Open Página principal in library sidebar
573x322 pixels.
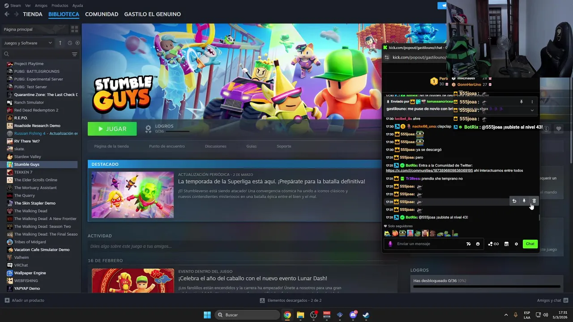pyautogui.click(x=34, y=29)
